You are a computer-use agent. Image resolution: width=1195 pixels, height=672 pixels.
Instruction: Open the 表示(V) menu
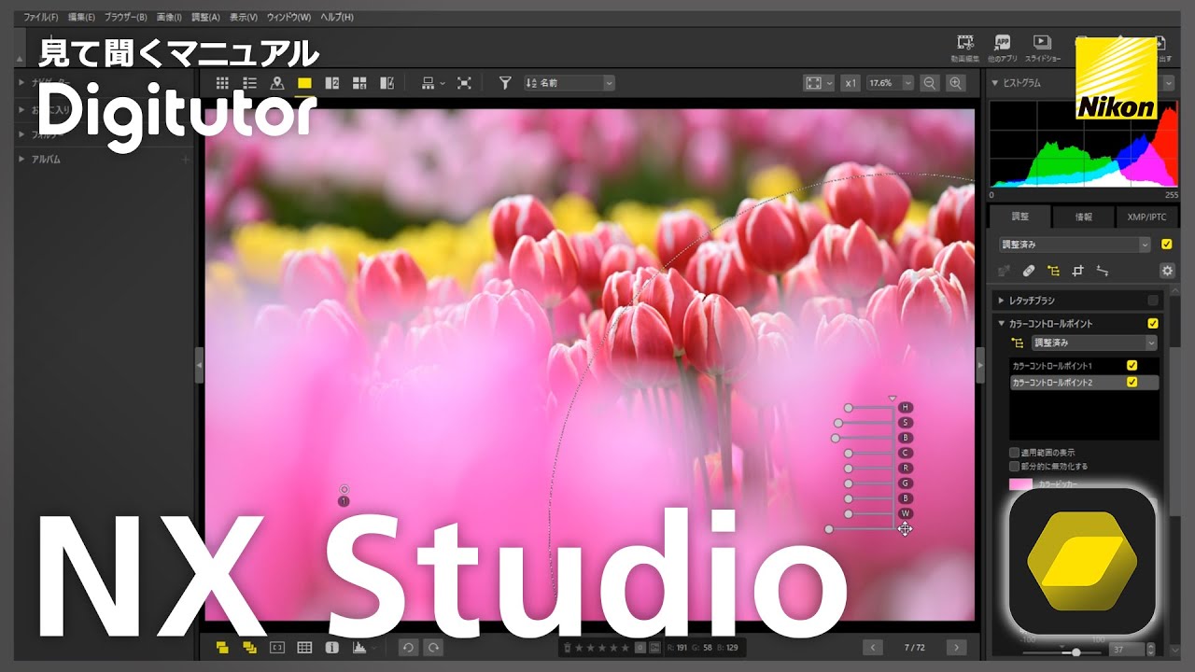244,17
